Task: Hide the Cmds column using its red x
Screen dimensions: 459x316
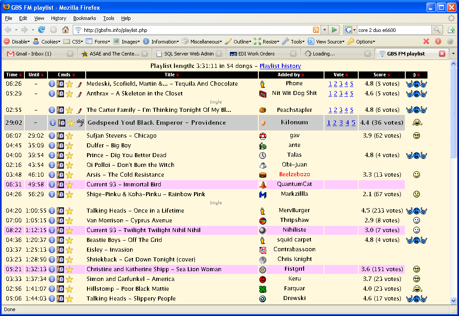Action: (x=74, y=75)
